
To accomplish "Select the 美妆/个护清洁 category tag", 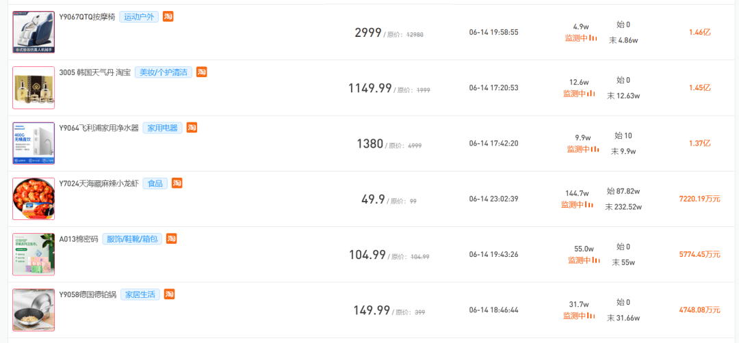I will coord(164,72).
